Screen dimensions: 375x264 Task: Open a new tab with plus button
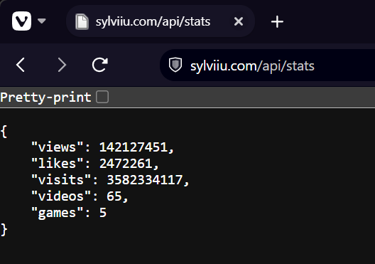[277, 22]
